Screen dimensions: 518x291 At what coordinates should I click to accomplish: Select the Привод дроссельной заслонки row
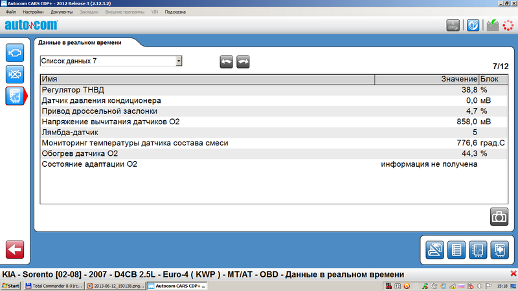(x=274, y=111)
